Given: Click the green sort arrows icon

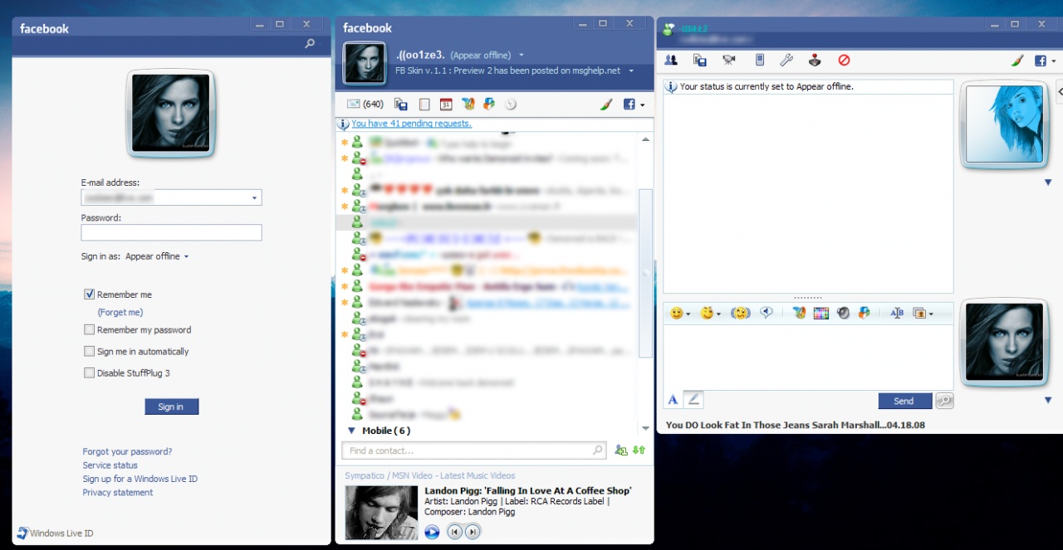Looking at the screenshot, I should pos(639,450).
